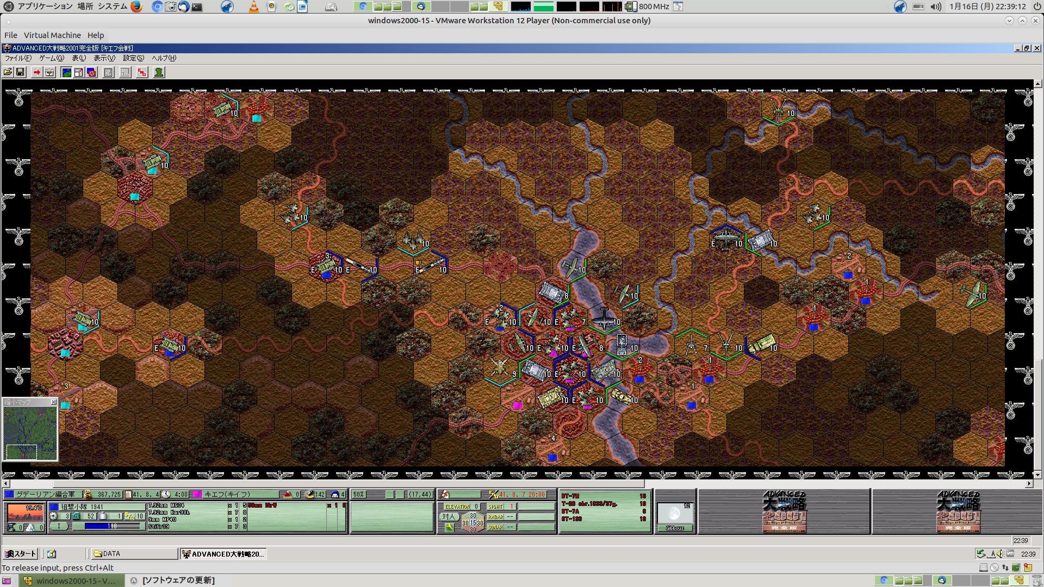
Task: Select the ADVANCED大戦略 taskbar button
Action: (x=223, y=554)
